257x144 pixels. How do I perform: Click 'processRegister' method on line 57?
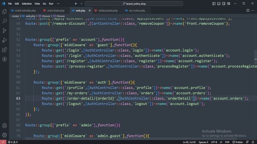pyautogui.click(x=174, y=66)
